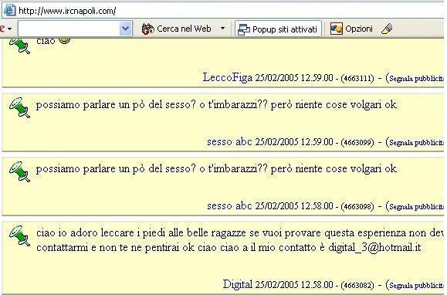
Task: Click Segnala pubblicità on post 4663098
Action: tap(417, 206)
